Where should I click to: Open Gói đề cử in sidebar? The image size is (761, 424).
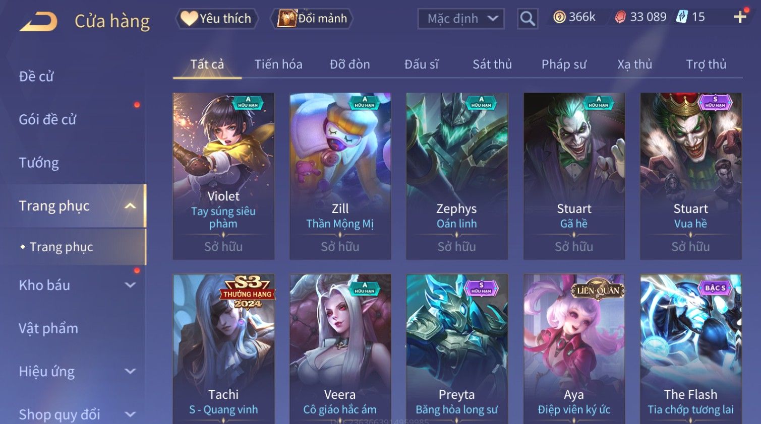[x=47, y=120]
